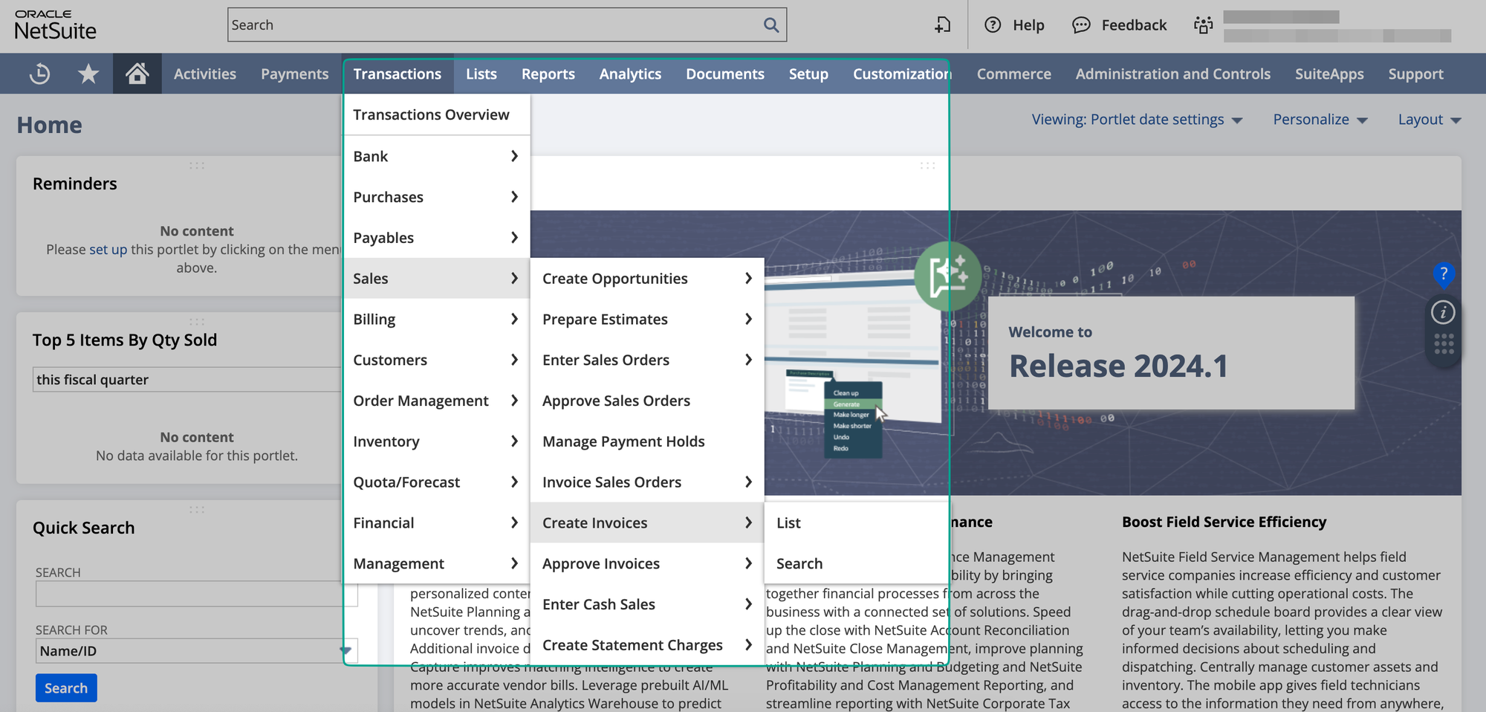
Task: Open the Create New icon in header
Action: pyautogui.click(x=943, y=25)
